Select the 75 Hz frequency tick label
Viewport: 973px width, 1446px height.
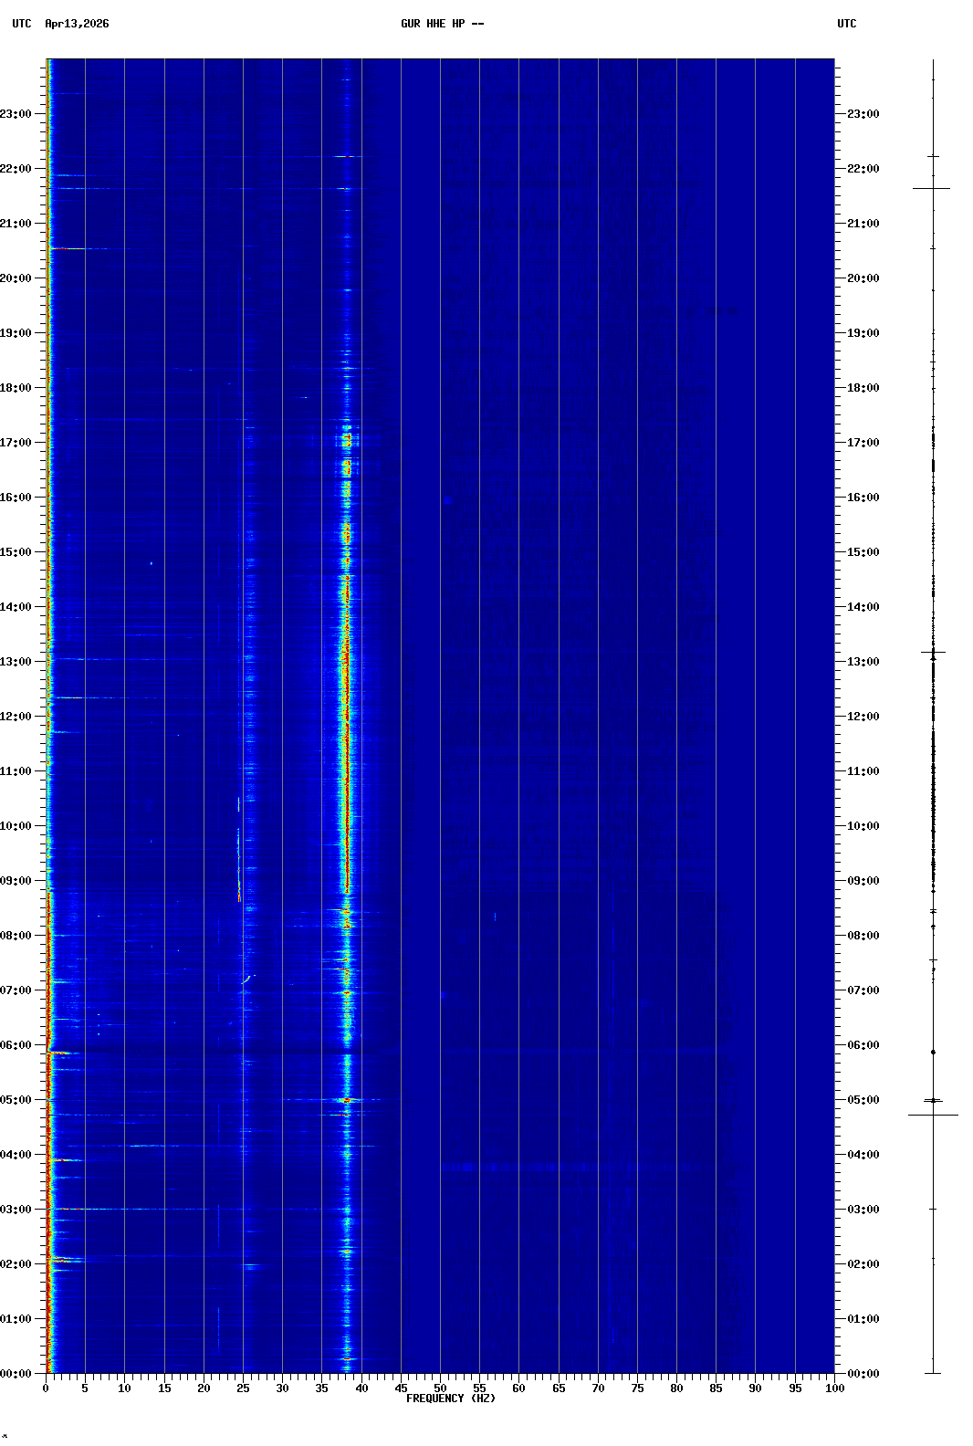637,1388
